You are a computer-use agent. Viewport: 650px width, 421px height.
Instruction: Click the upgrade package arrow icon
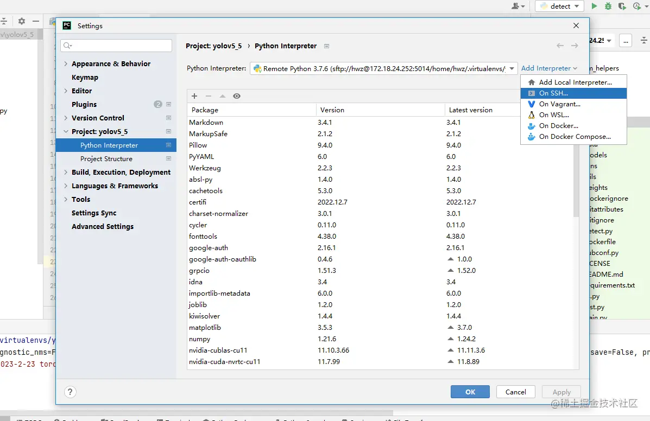(223, 96)
